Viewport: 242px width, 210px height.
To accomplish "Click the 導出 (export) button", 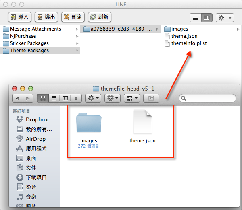I will [x=46, y=17].
